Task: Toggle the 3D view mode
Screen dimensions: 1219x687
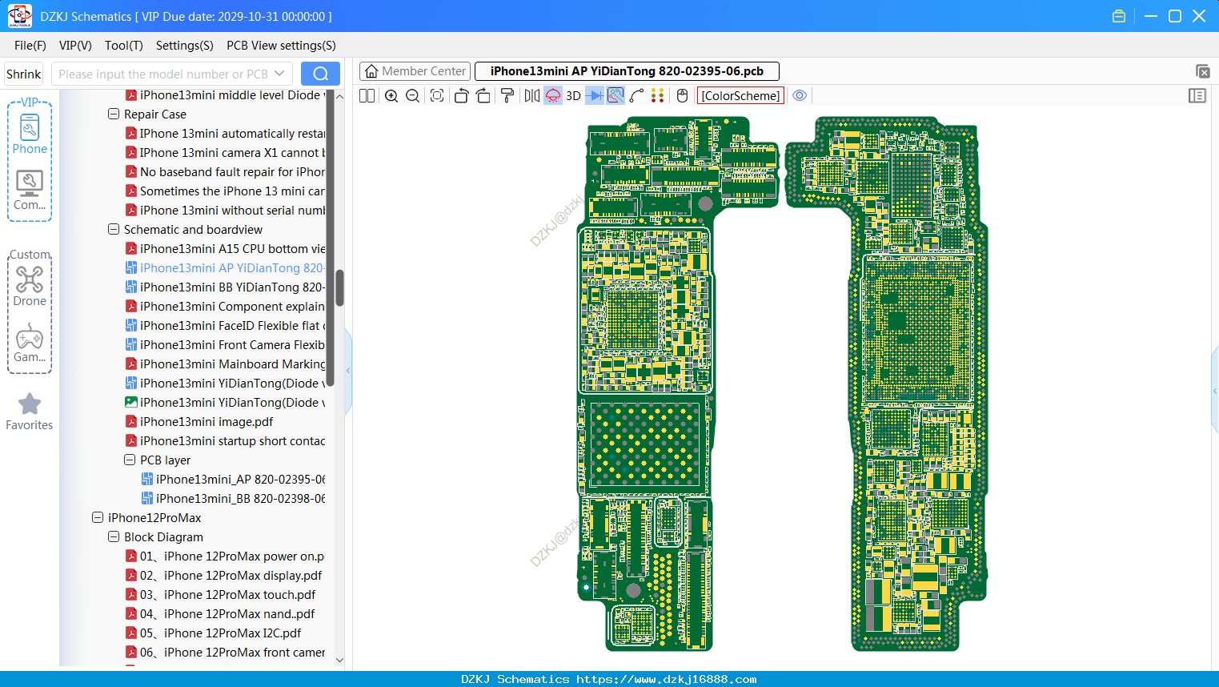Action: (x=573, y=96)
